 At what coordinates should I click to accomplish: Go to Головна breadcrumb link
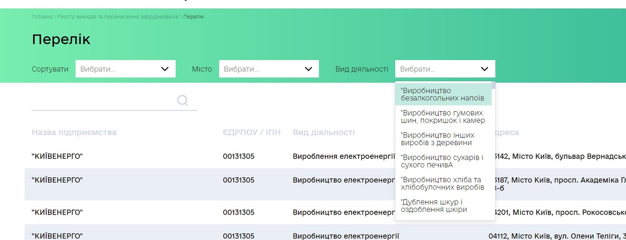pyautogui.click(x=42, y=17)
